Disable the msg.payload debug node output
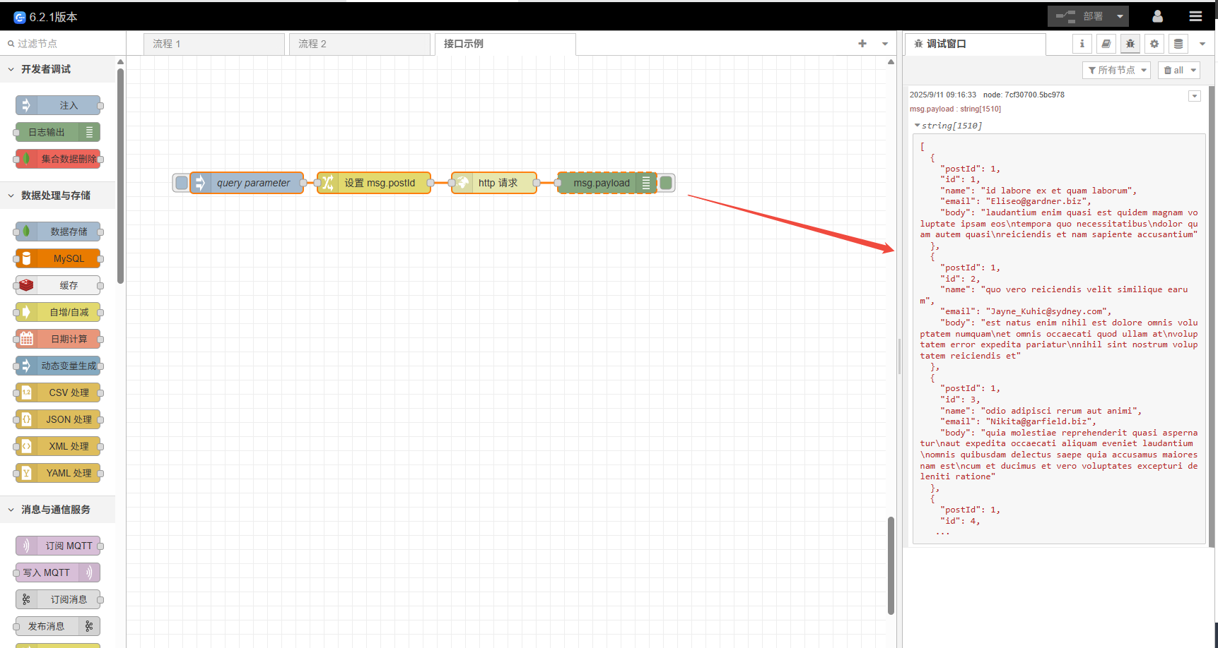 tap(667, 182)
